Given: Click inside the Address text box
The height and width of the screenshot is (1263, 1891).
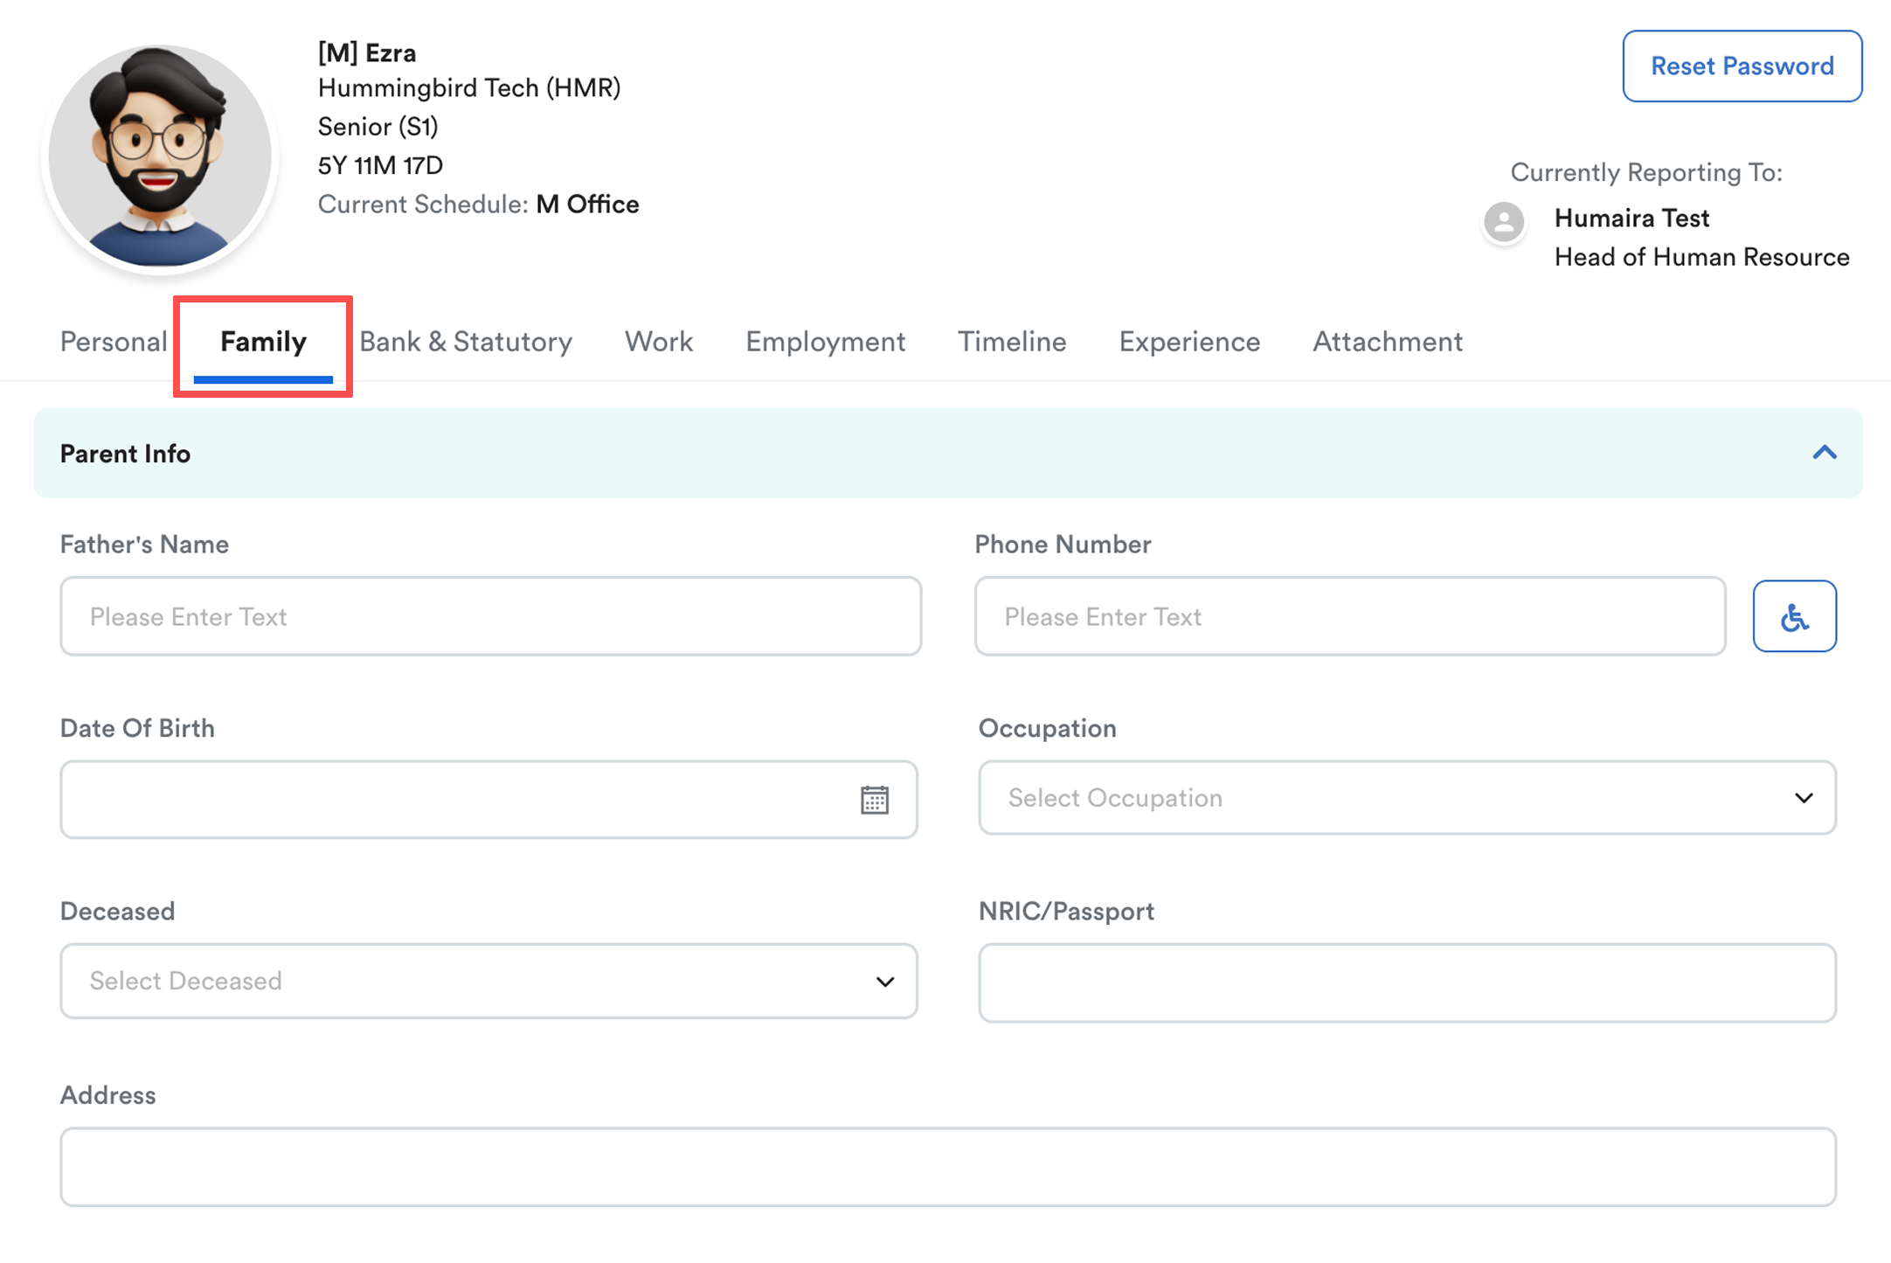Looking at the screenshot, I should [x=947, y=1167].
